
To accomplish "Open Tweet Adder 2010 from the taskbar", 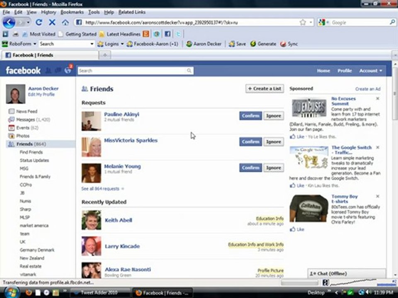I will (99, 293).
